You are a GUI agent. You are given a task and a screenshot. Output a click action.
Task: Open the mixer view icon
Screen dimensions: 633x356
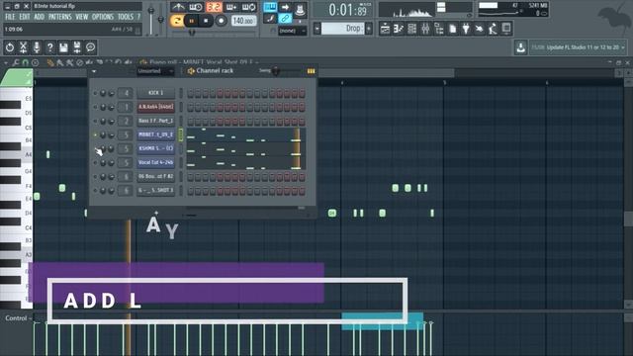425,29
